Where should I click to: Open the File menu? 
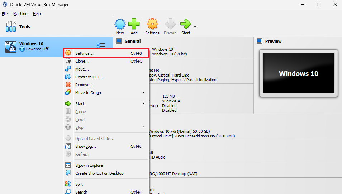click(x=5, y=14)
